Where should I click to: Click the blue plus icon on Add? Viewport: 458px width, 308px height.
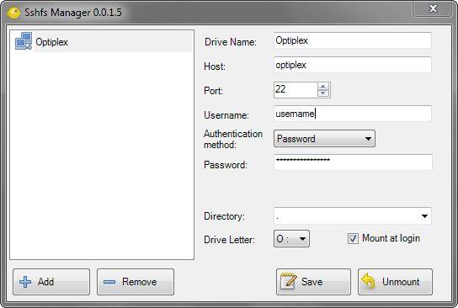point(25,282)
